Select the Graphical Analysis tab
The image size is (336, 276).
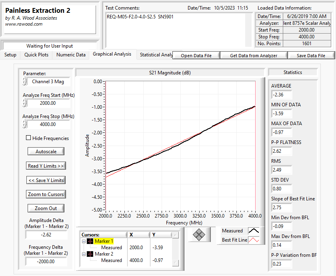pos(112,54)
